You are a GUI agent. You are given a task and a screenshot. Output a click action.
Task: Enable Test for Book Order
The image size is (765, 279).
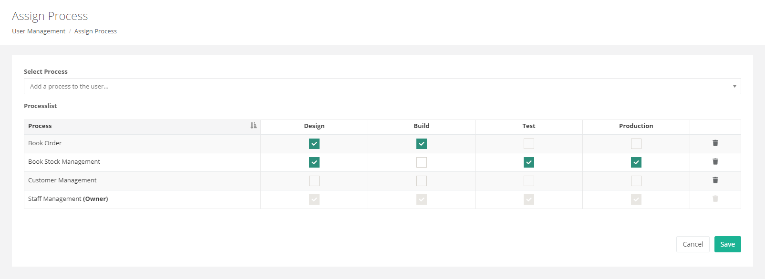tap(529, 144)
